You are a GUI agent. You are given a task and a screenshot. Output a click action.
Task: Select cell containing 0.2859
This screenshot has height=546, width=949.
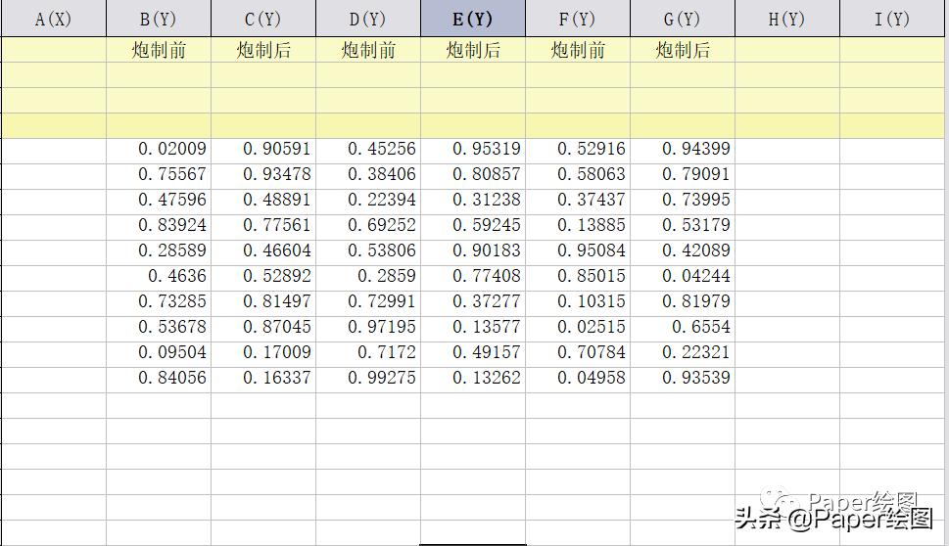[368, 276]
